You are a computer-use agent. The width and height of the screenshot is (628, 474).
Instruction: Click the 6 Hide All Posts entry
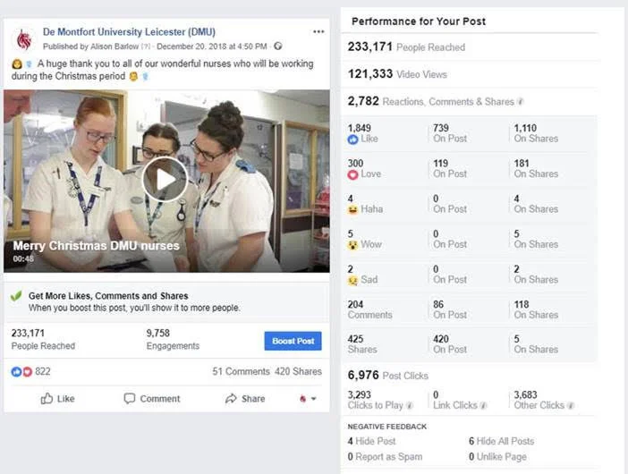point(501,441)
